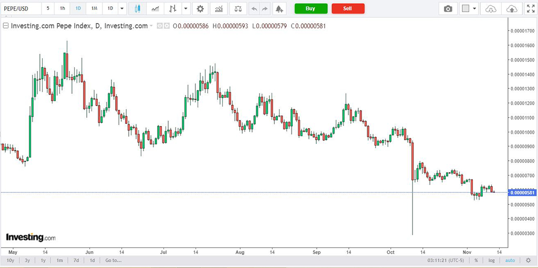This screenshot has height=268, width=538.
Task: Click the open value O0.00000586
Action: [191, 26]
